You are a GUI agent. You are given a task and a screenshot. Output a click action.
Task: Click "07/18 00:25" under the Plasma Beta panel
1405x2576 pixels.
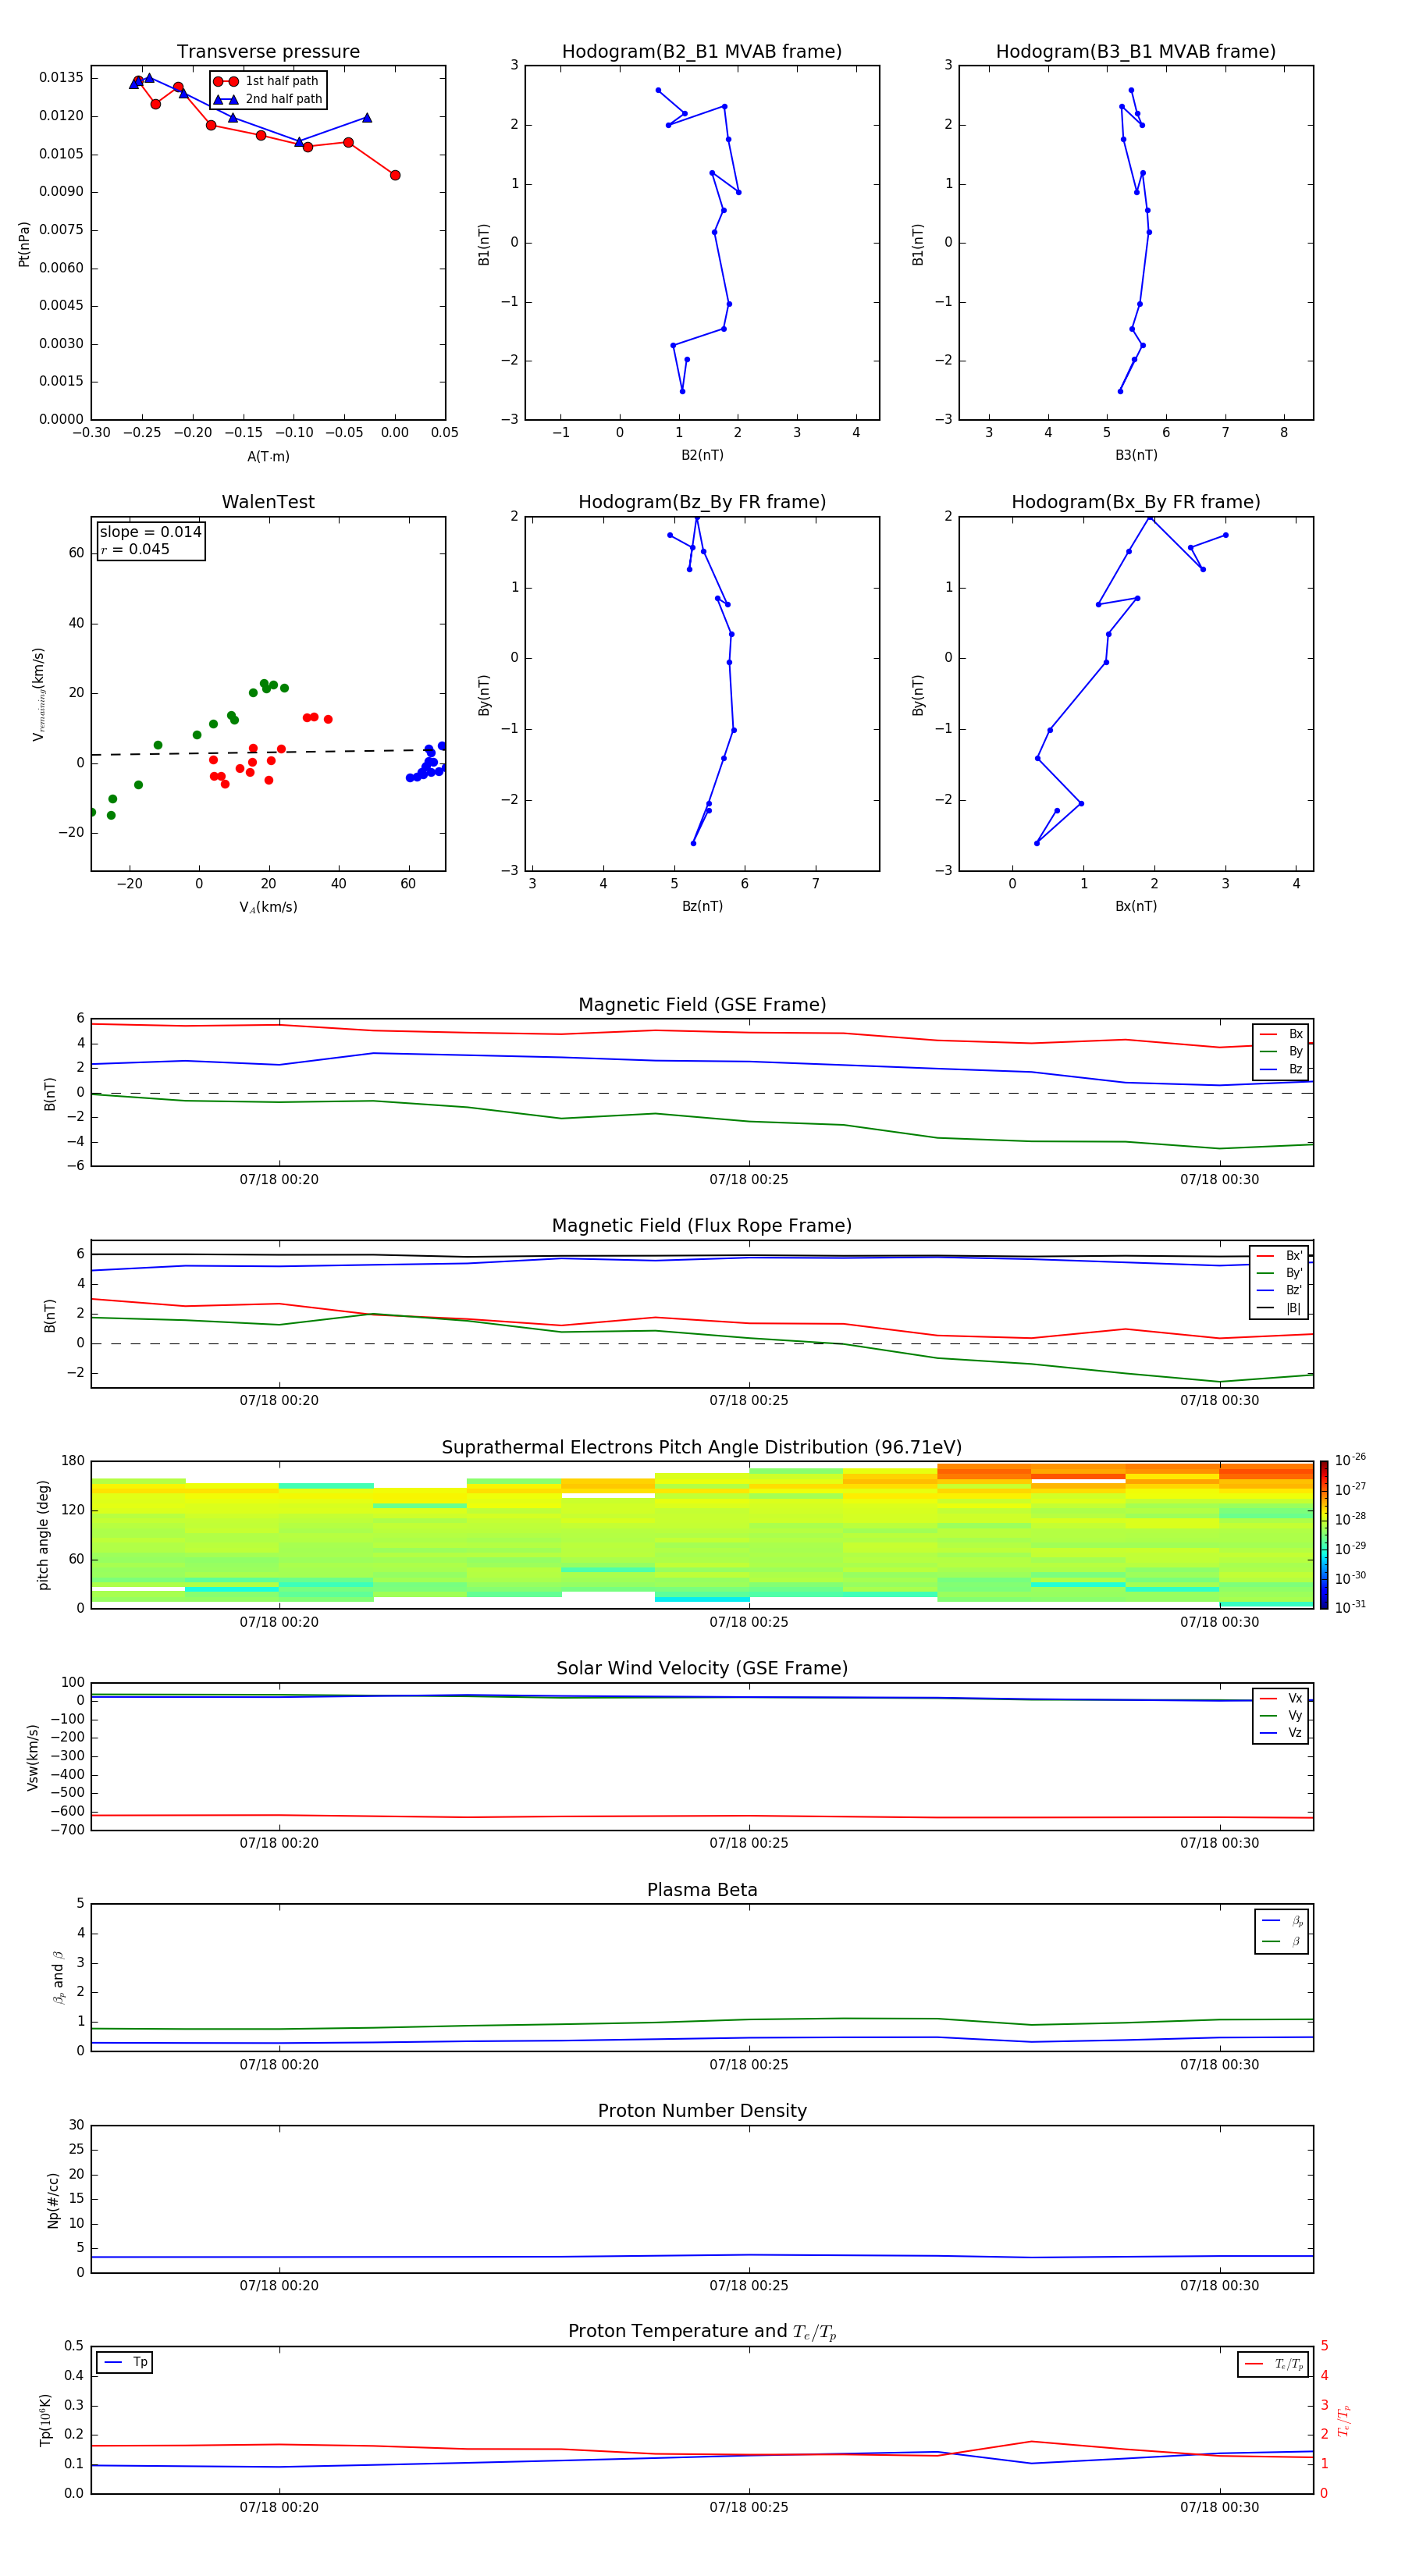749,2064
